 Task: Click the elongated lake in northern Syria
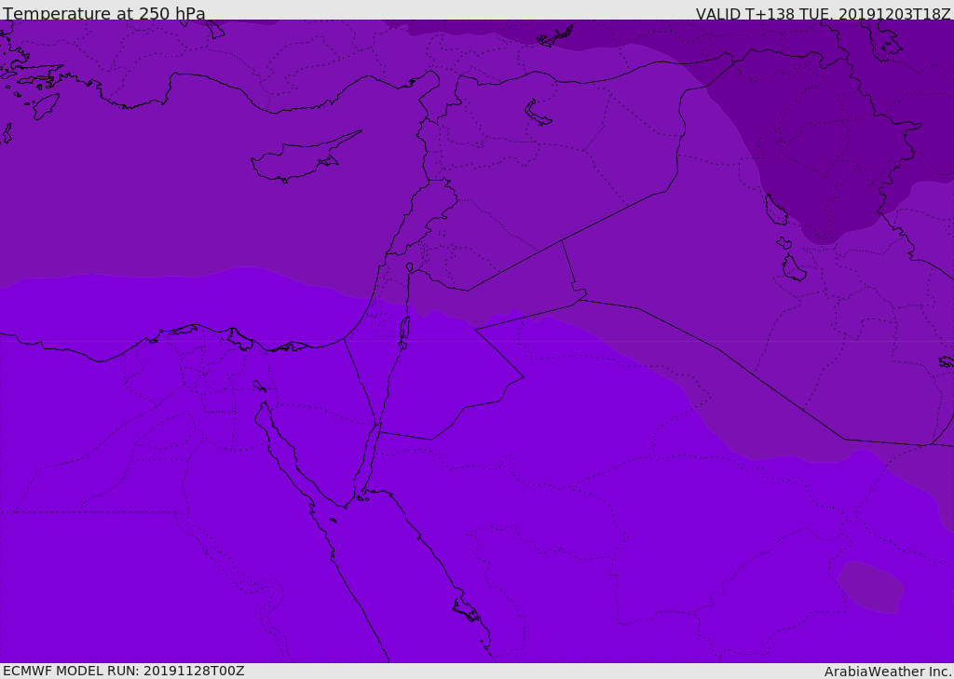point(538,113)
